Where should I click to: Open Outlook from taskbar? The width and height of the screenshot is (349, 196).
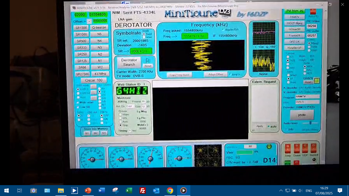pyautogui.click(x=156, y=191)
